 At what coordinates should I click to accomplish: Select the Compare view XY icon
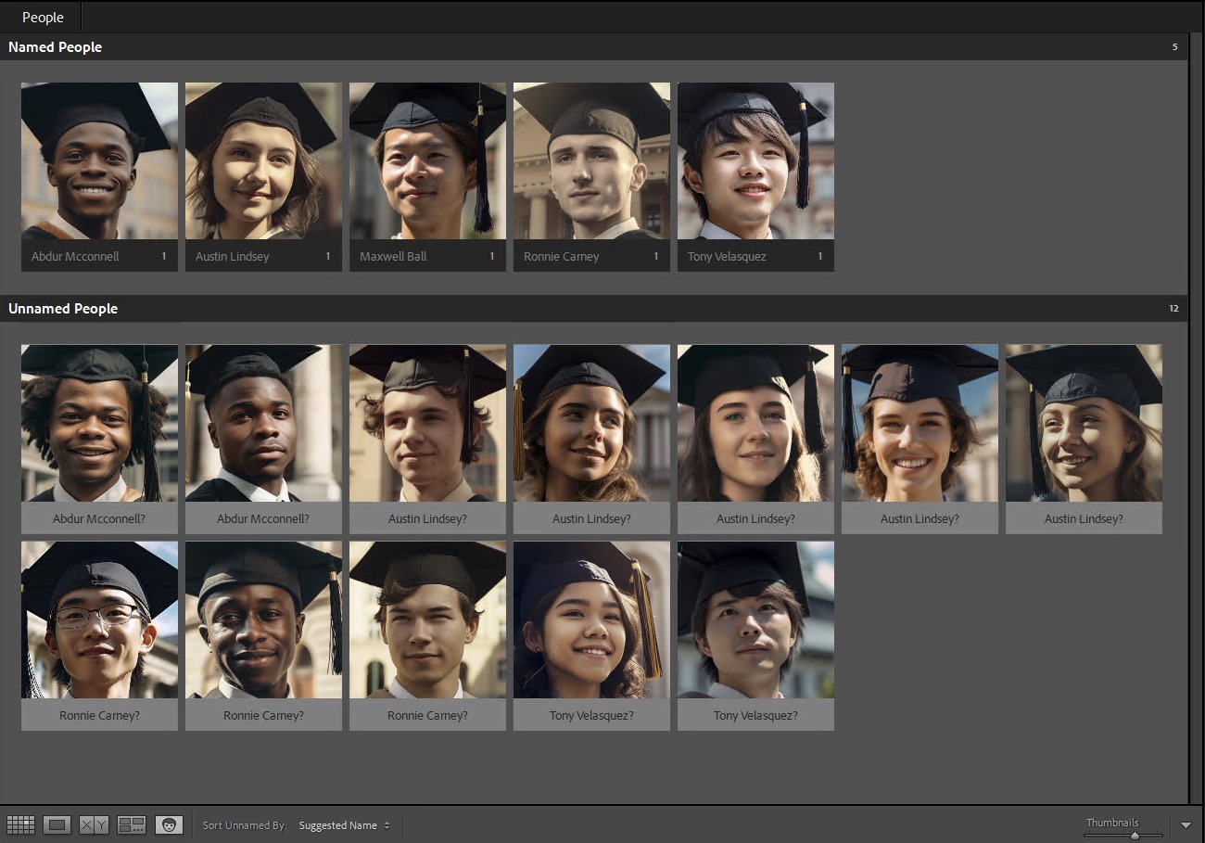coord(93,824)
